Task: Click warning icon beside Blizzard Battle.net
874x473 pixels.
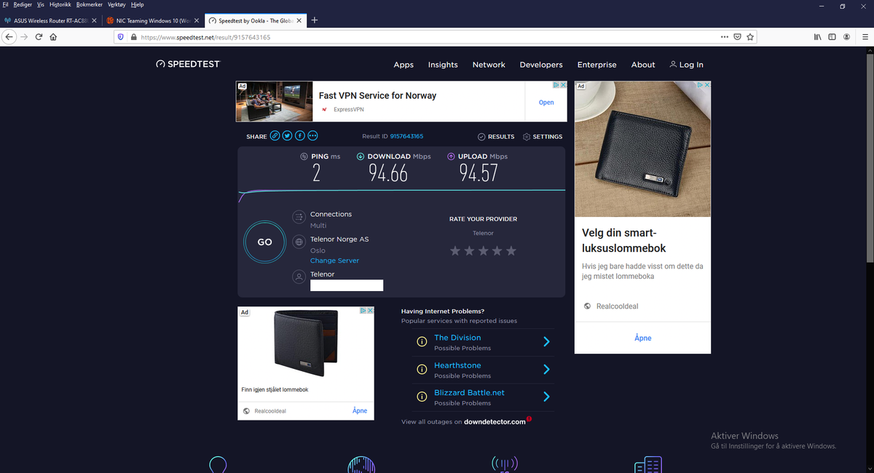Action: [x=421, y=397]
